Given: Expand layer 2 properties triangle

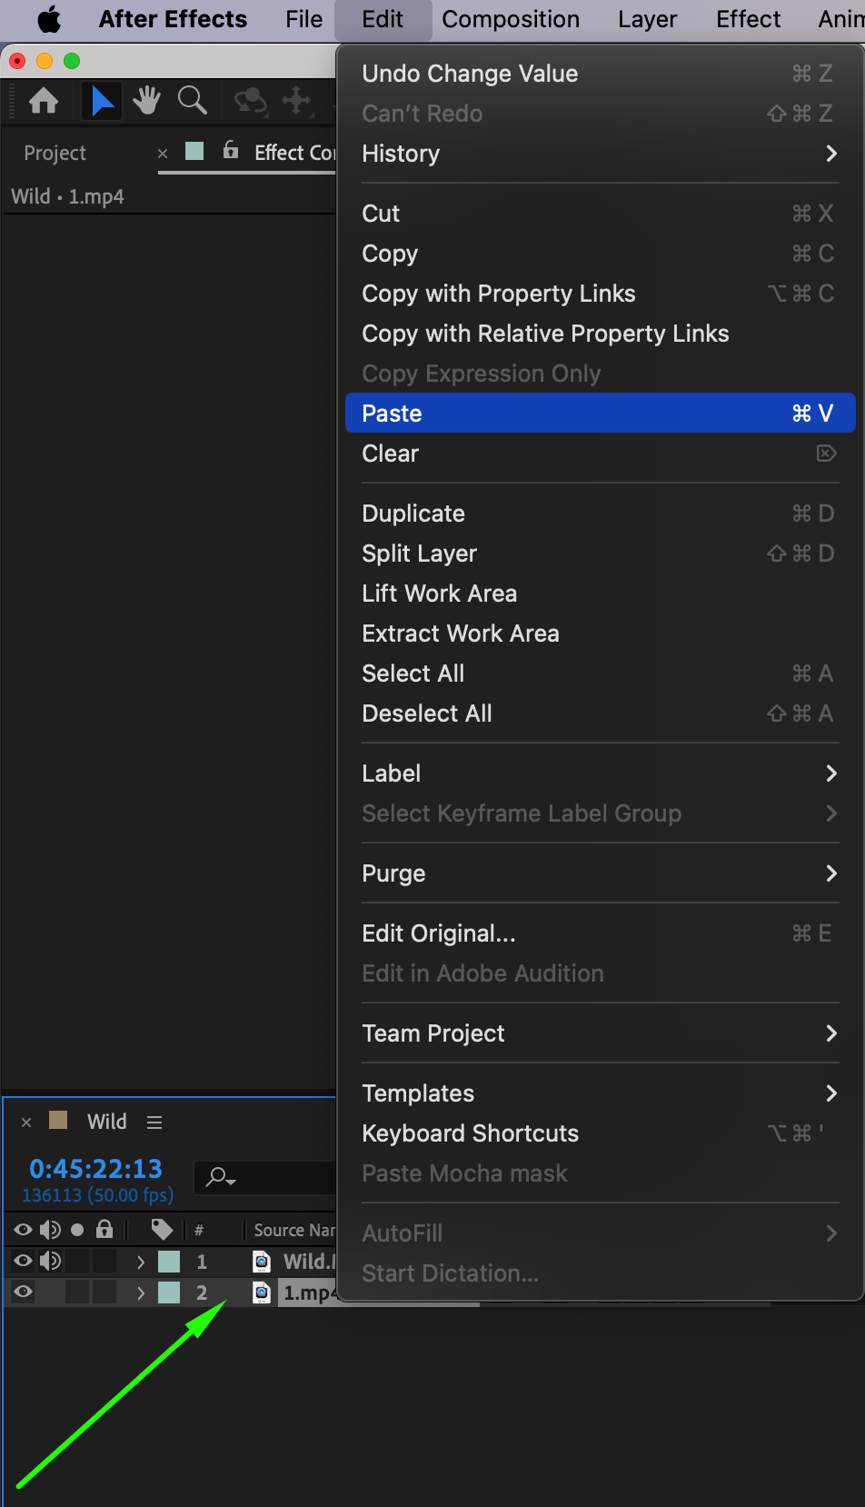Looking at the screenshot, I should 140,1292.
